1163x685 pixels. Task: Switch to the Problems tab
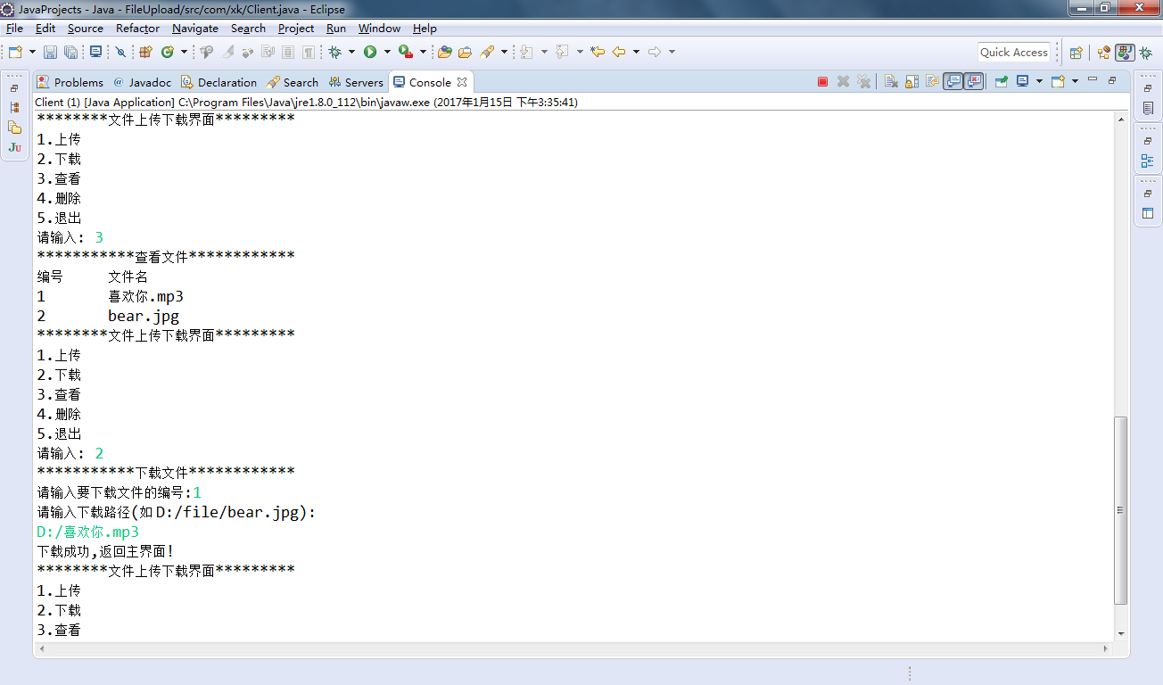70,82
